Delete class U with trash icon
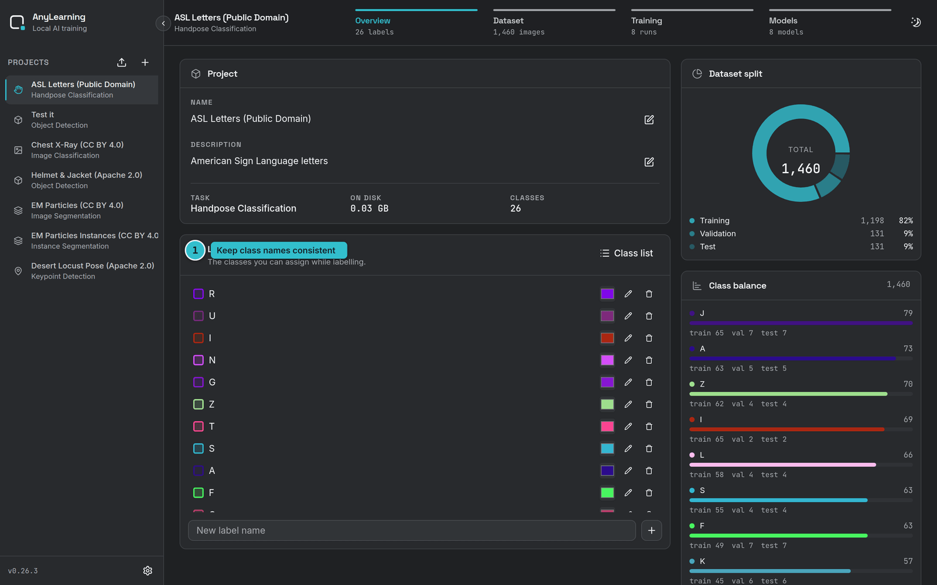937x585 pixels. click(649, 316)
